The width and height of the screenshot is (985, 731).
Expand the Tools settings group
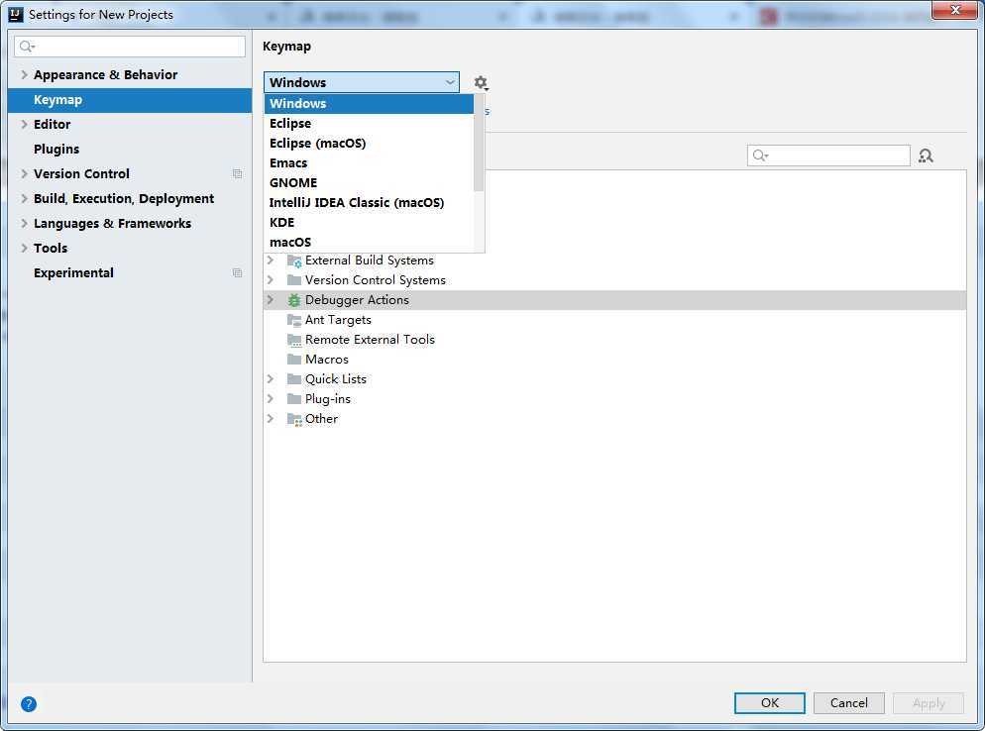24,248
